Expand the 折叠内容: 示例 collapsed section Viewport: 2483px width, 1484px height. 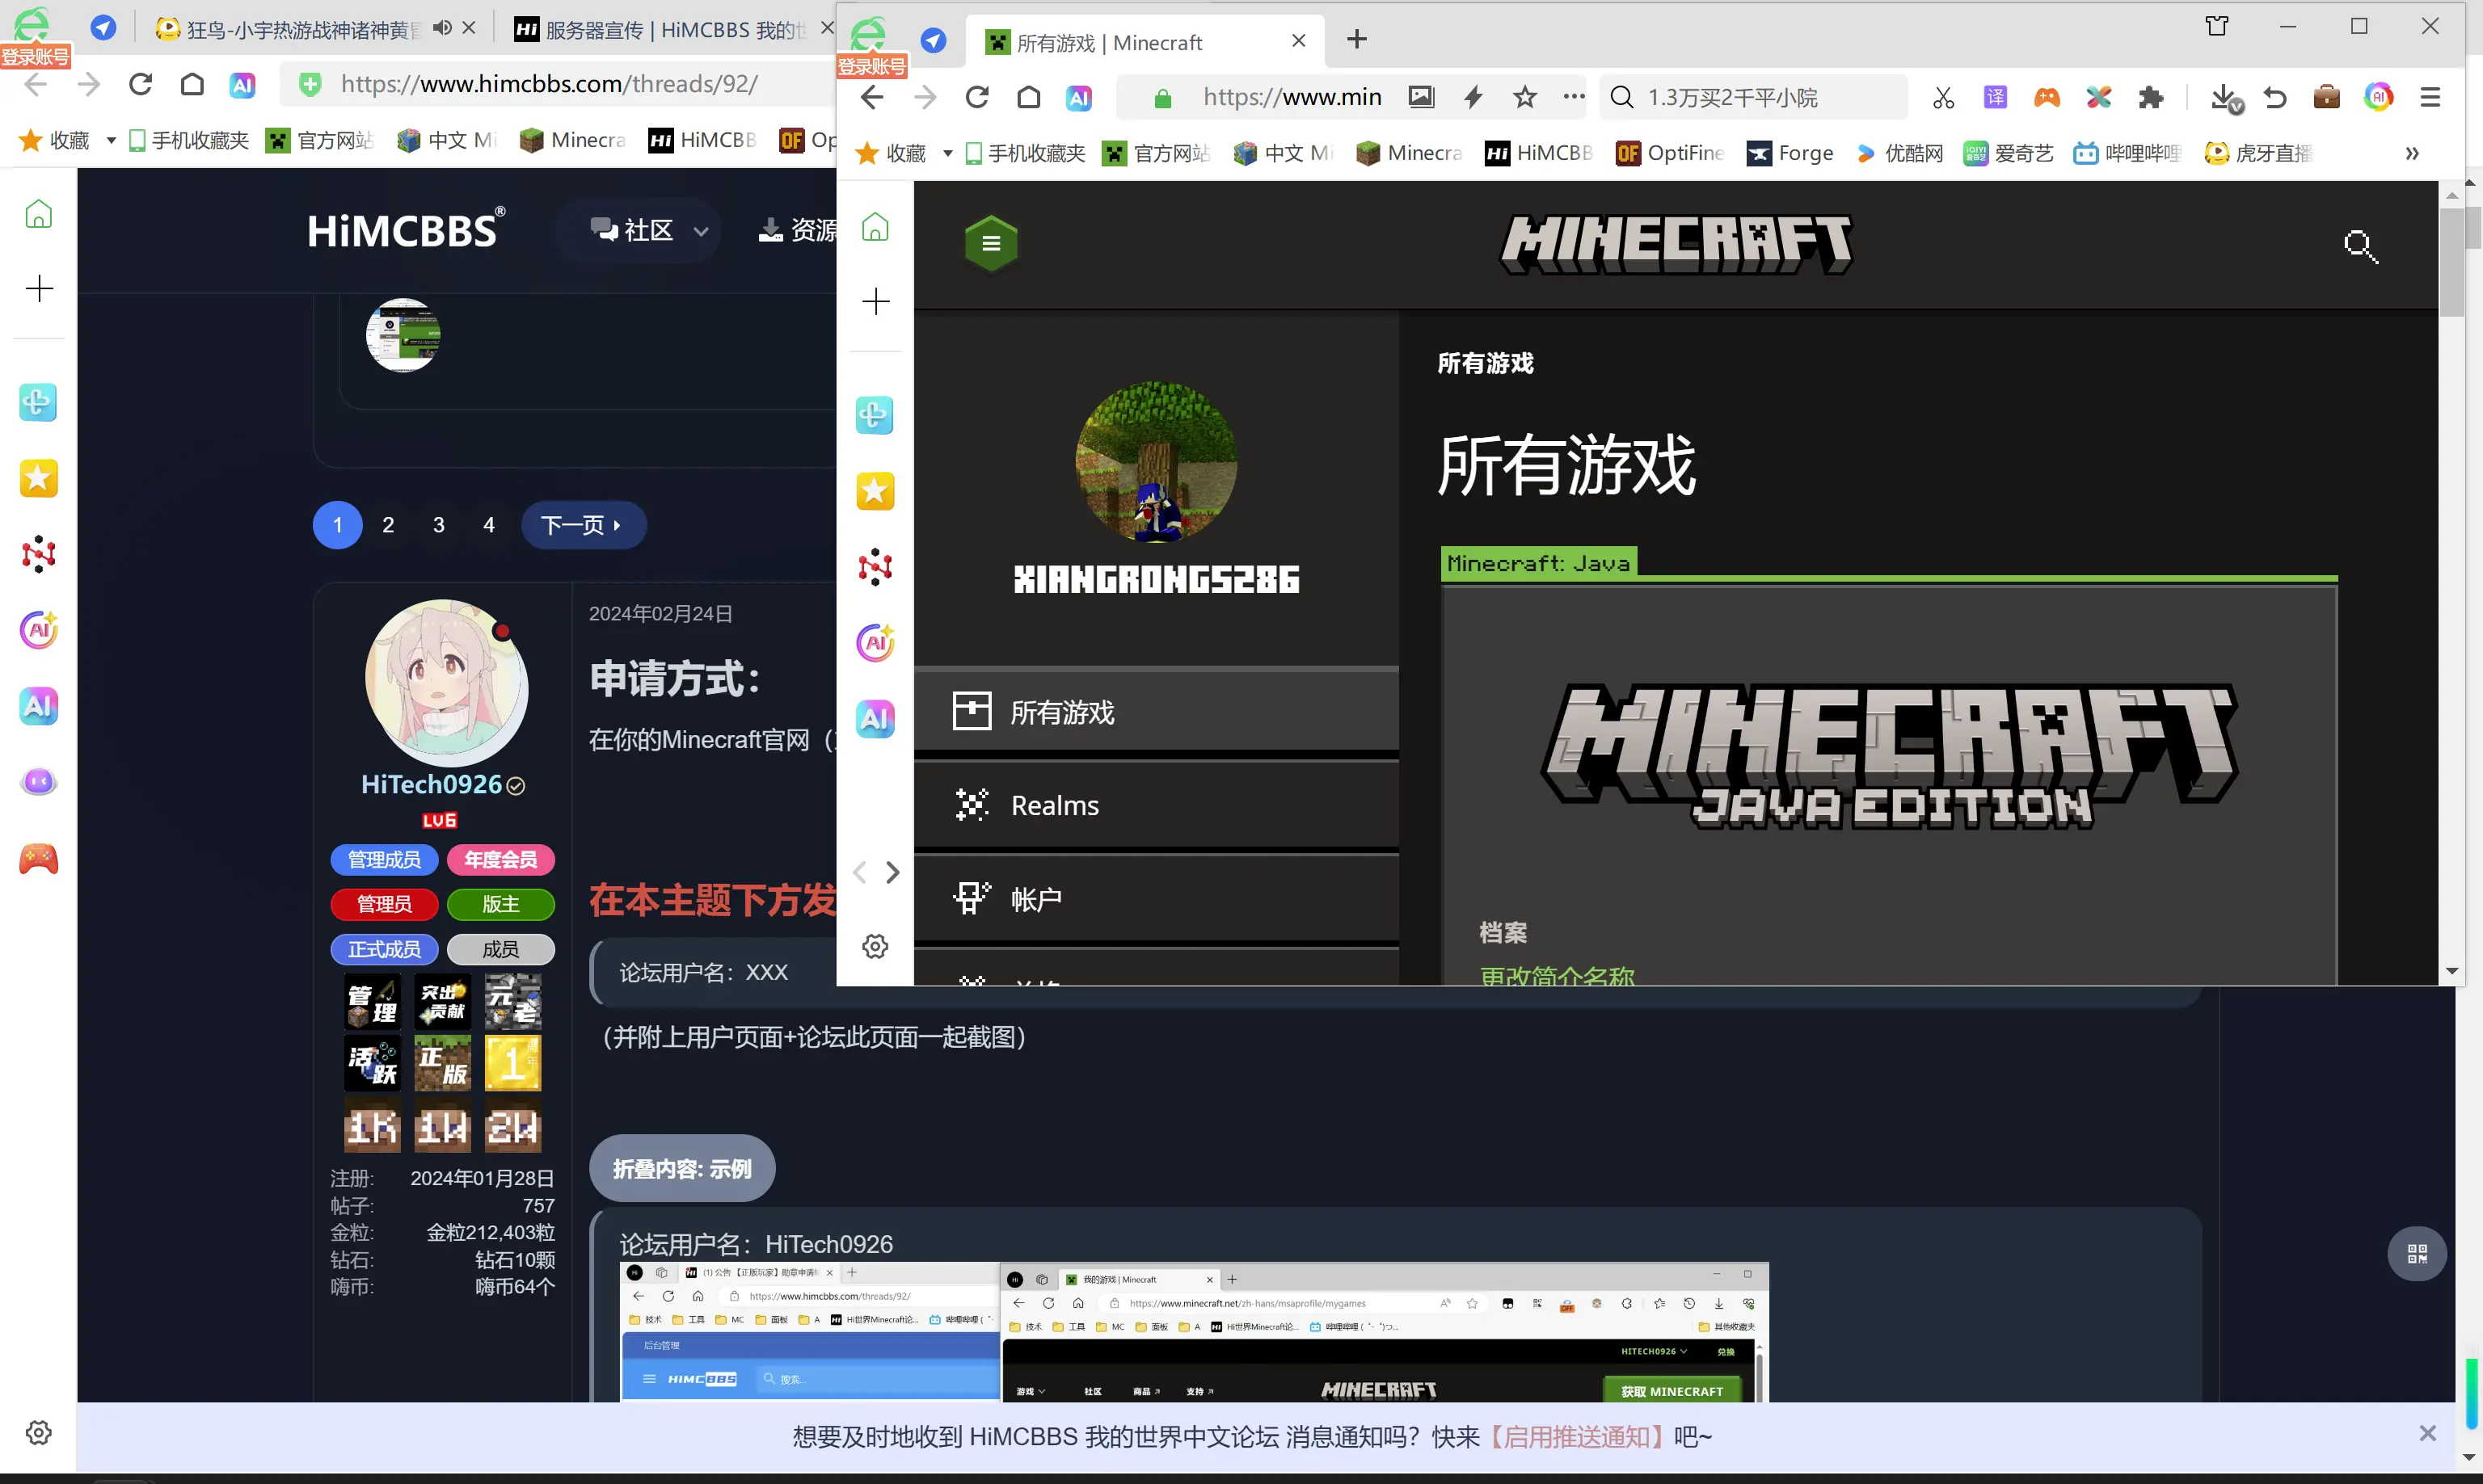(681, 1168)
